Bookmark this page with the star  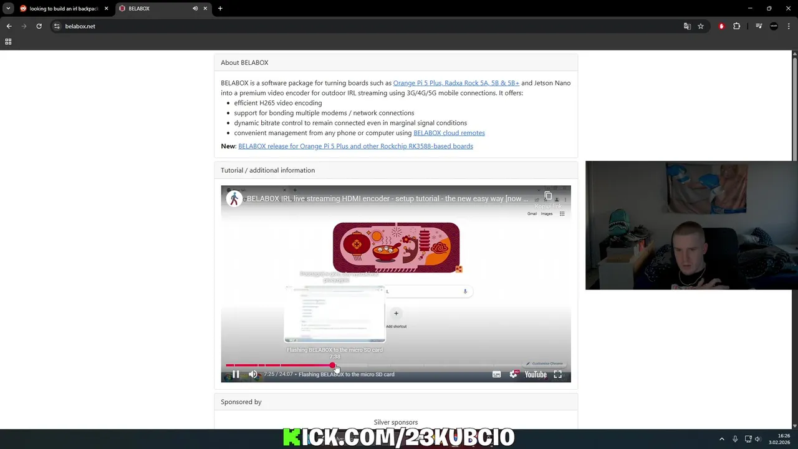(x=701, y=26)
